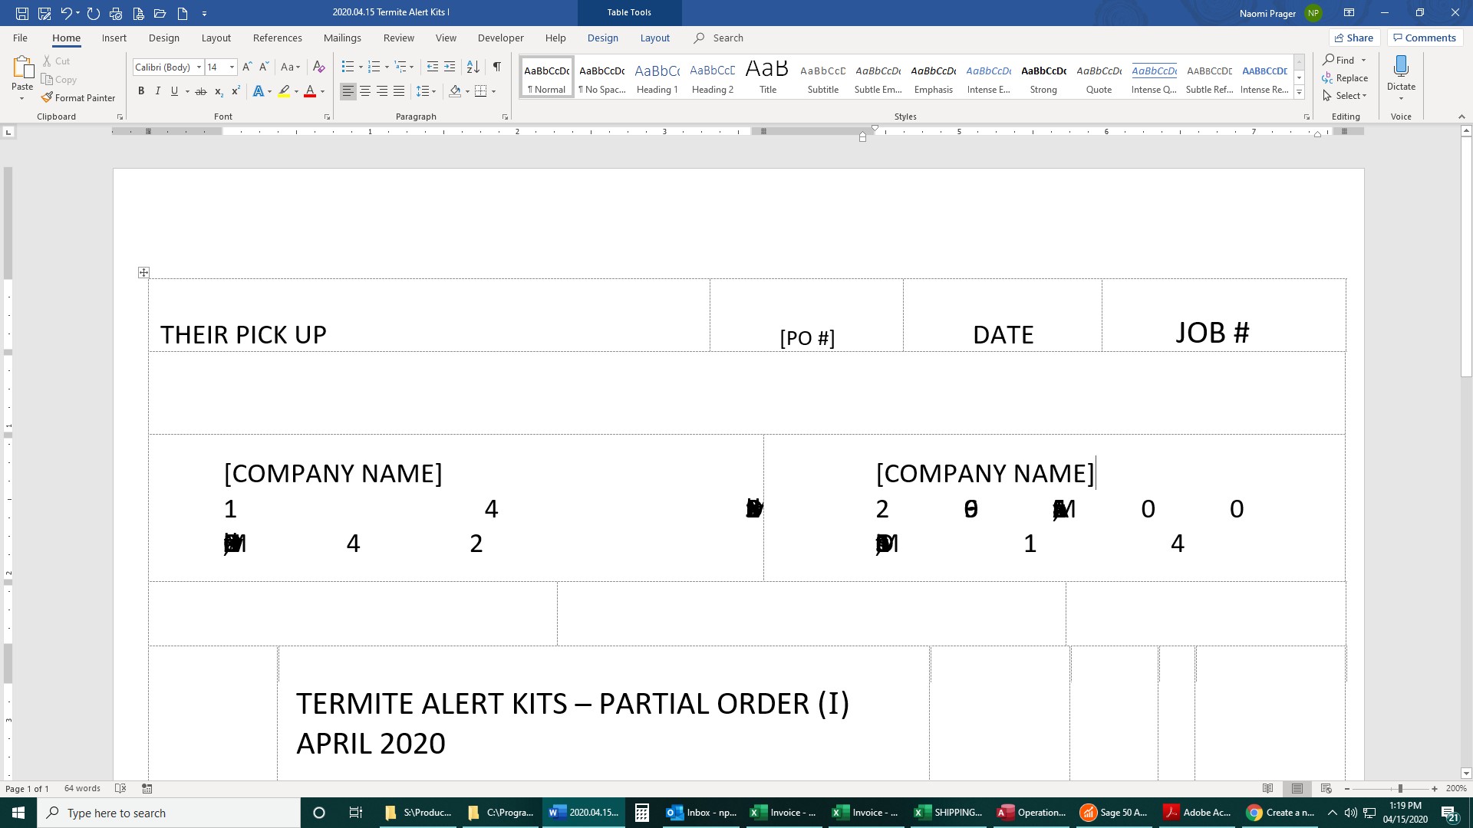Click vertical scrollbar down arrow
Screen dimensions: 1473x828
point(1466,774)
